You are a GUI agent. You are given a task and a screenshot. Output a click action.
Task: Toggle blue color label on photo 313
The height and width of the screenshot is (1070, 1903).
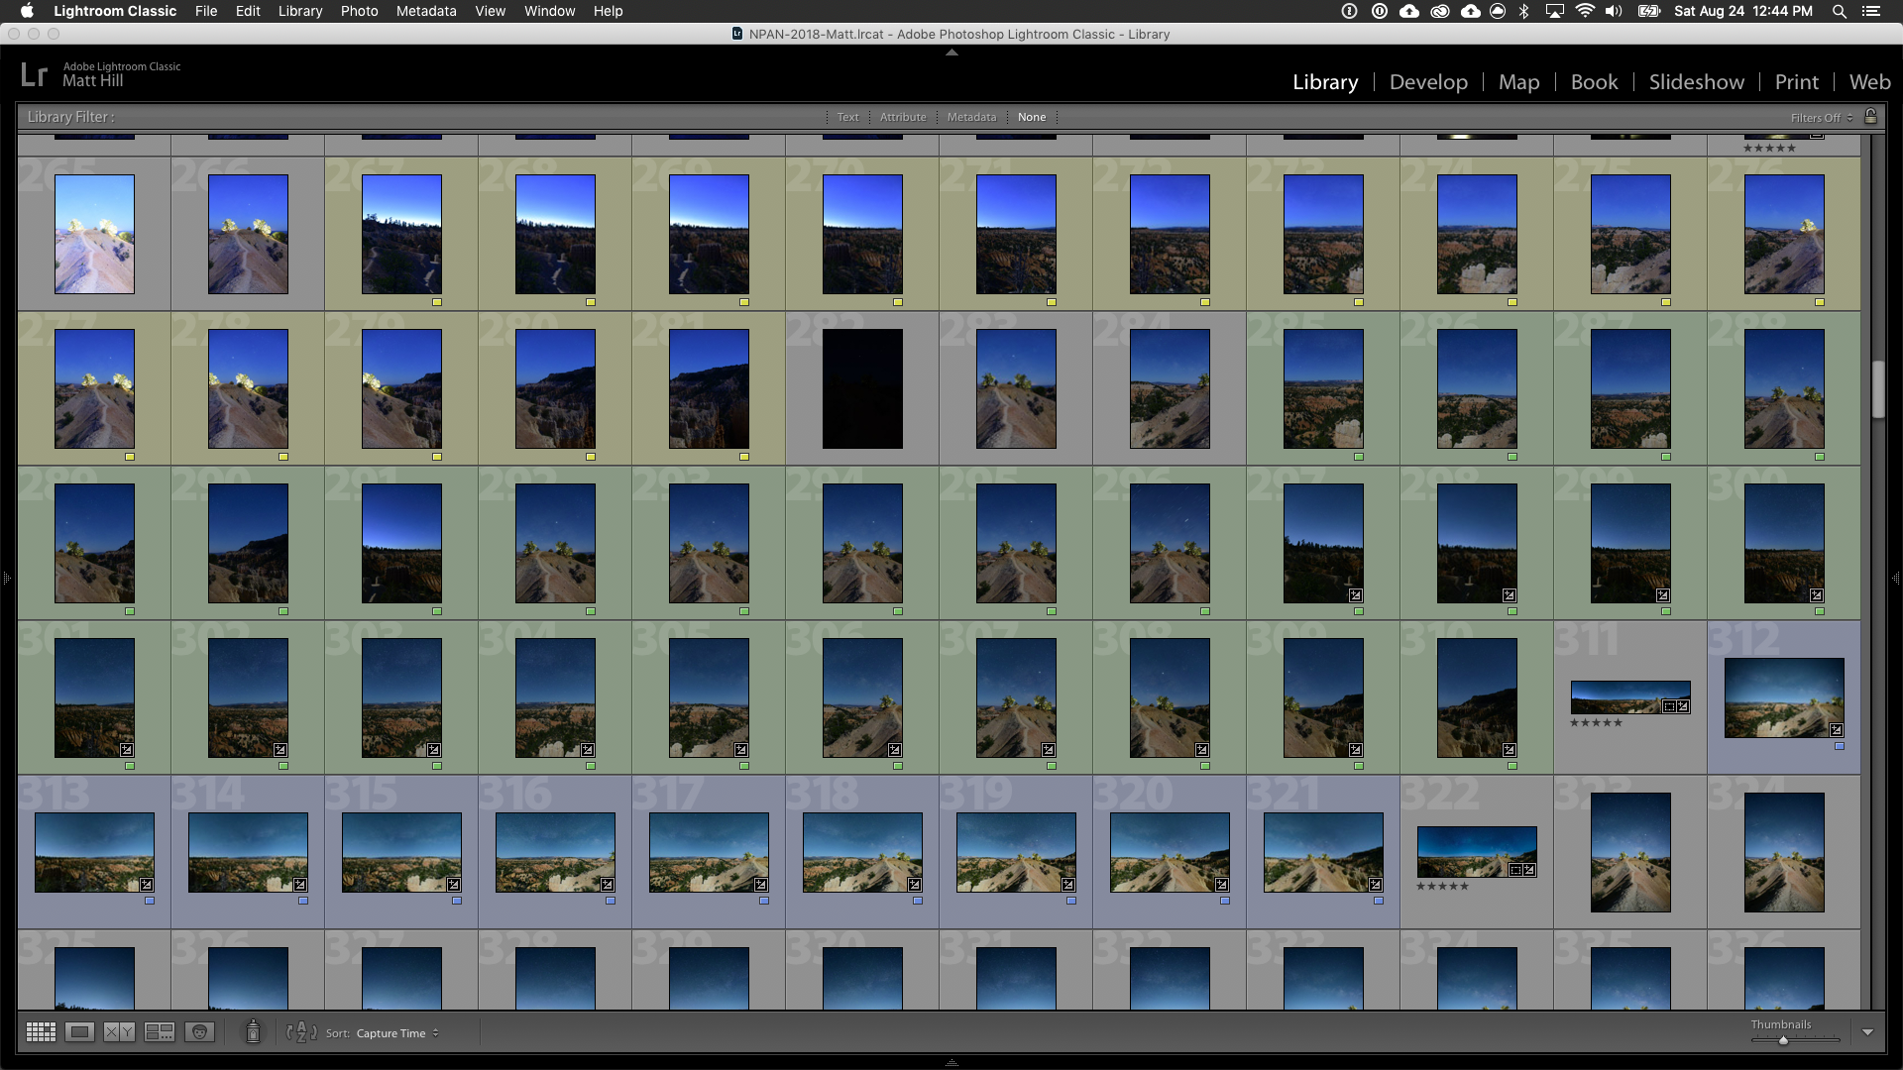coord(150,901)
